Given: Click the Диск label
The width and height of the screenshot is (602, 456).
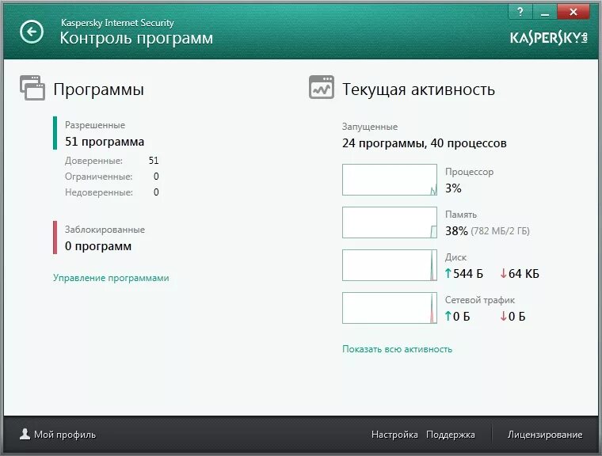Looking at the screenshot, I should (455, 257).
